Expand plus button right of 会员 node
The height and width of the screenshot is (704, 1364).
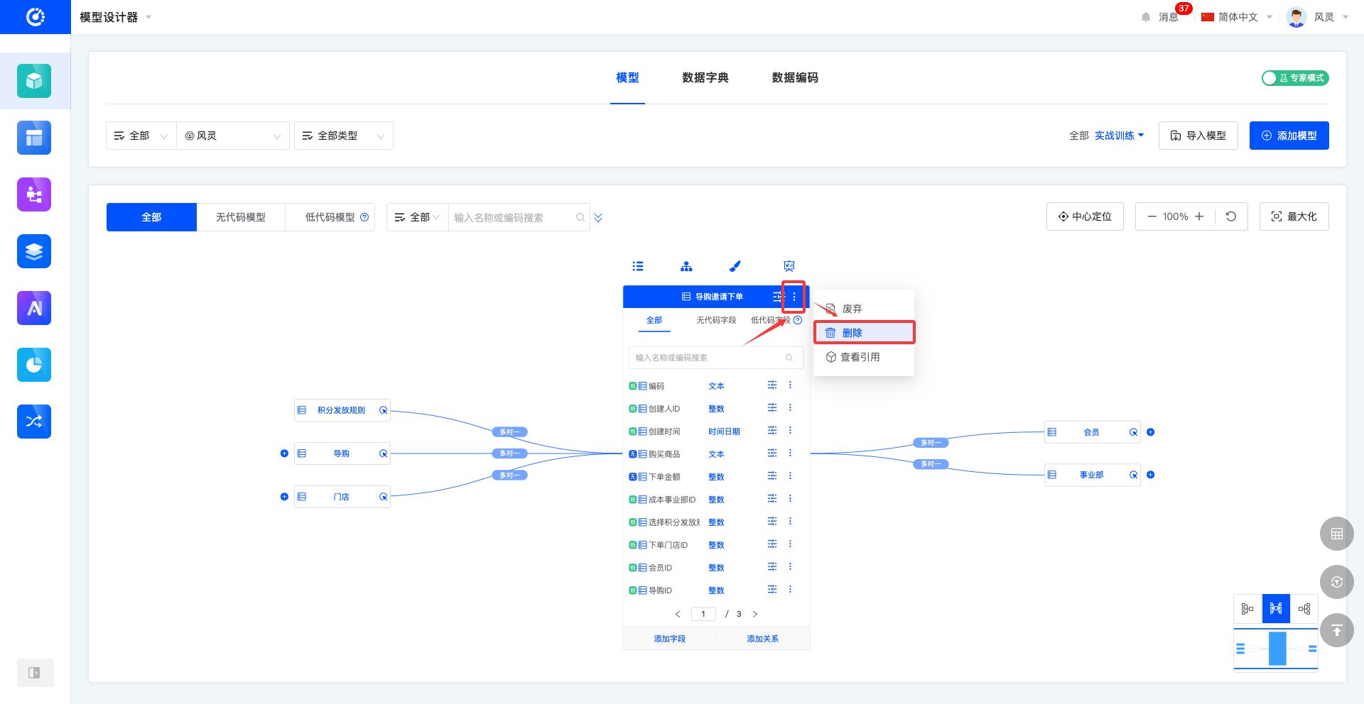pyautogui.click(x=1151, y=432)
